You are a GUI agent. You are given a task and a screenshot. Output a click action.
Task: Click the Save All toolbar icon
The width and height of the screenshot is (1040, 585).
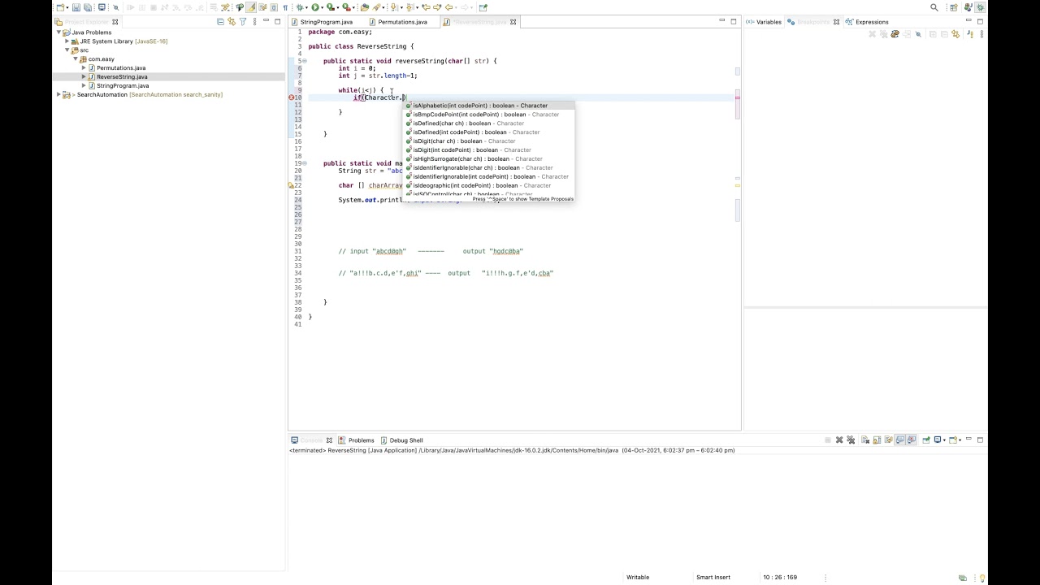[x=87, y=7]
